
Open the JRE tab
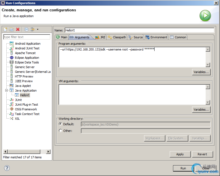click(x=100, y=37)
